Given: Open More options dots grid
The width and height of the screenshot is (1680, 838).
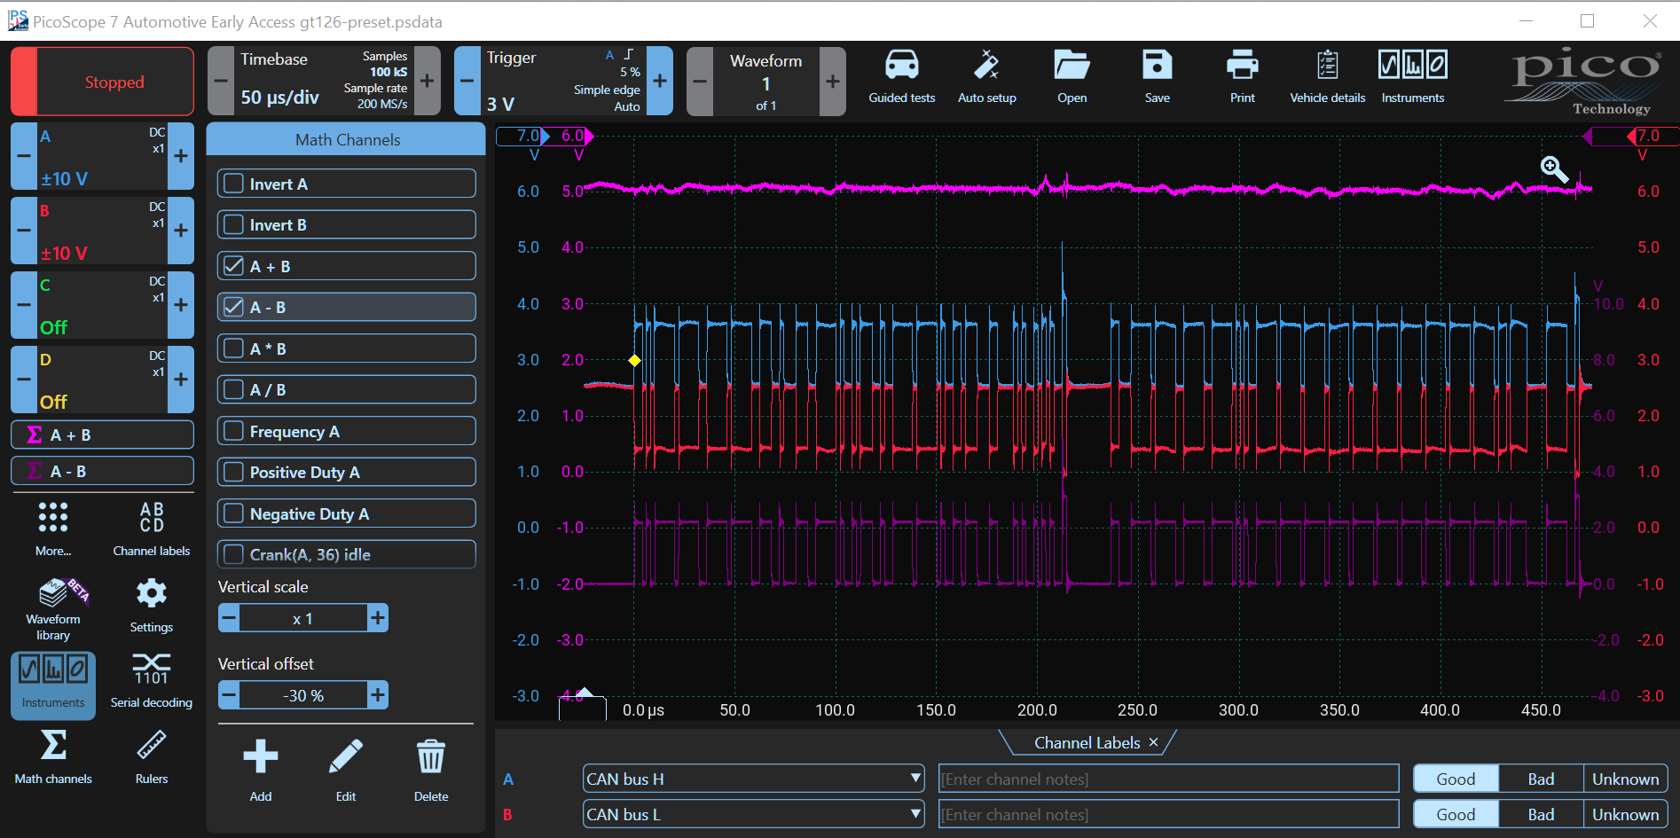Looking at the screenshot, I should [53, 529].
